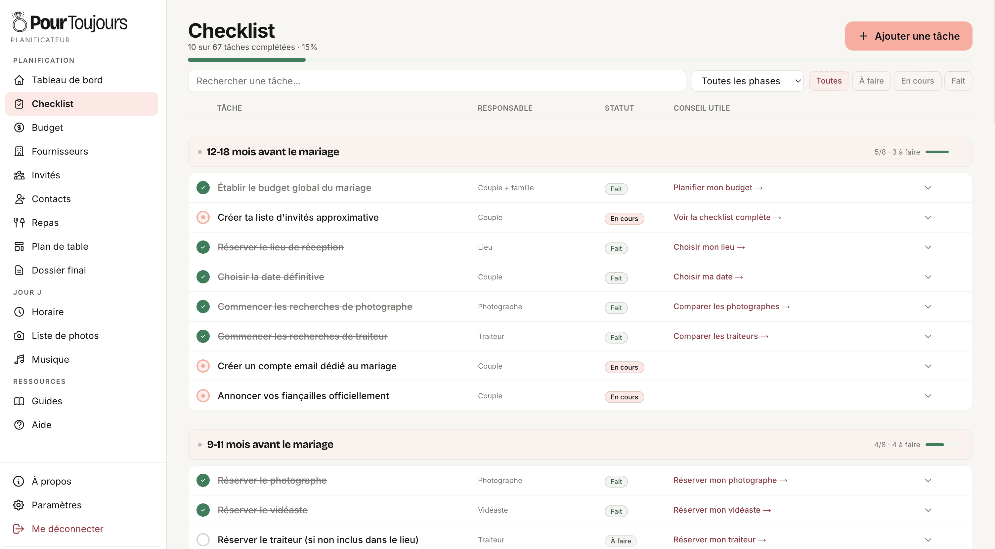
Task: Click the Repas utensils icon
Action: [19, 223]
